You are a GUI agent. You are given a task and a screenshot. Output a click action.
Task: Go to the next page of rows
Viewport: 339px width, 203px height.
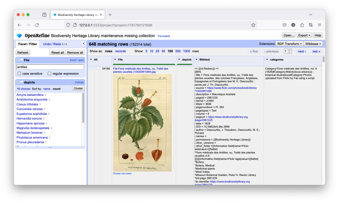point(302,51)
